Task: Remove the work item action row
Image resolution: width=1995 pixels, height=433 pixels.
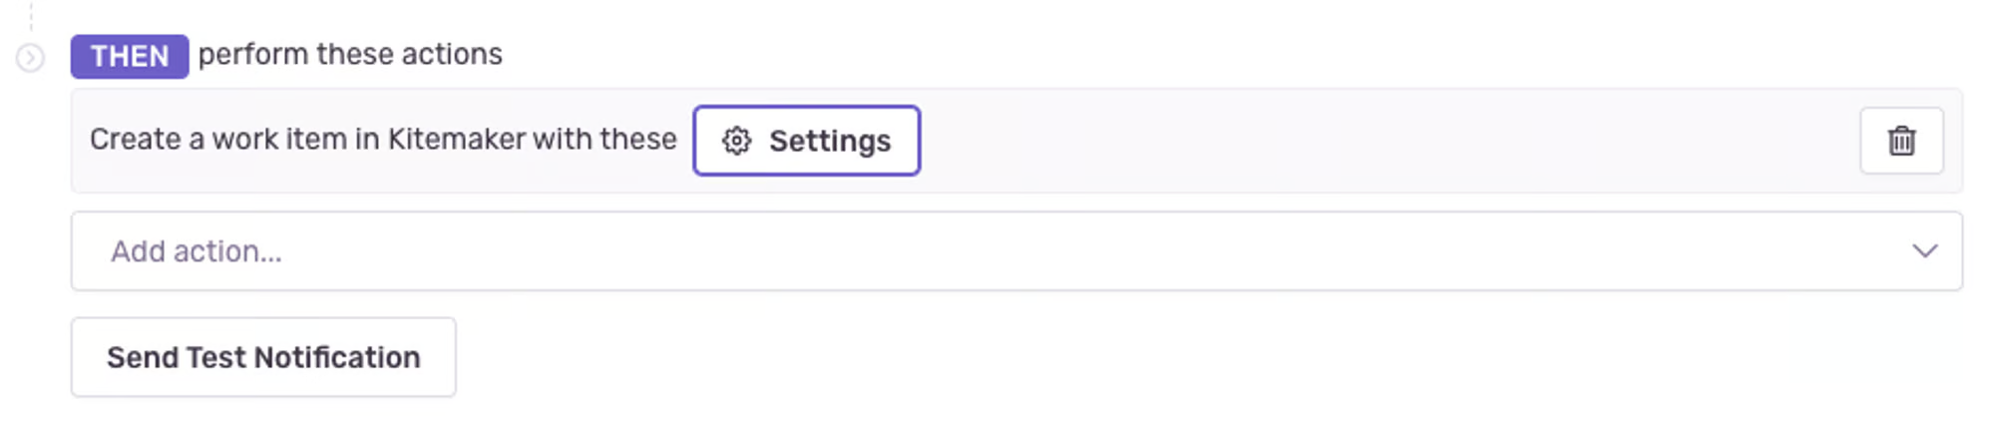Action: pyautogui.click(x=1901, y=141)
